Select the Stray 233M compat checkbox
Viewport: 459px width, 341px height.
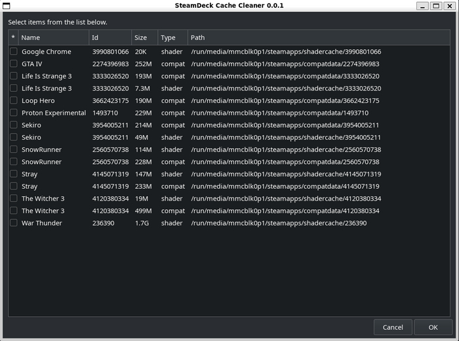tap(14, 186)
